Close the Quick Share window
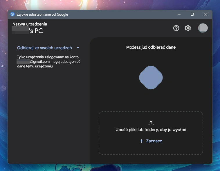 205,14
